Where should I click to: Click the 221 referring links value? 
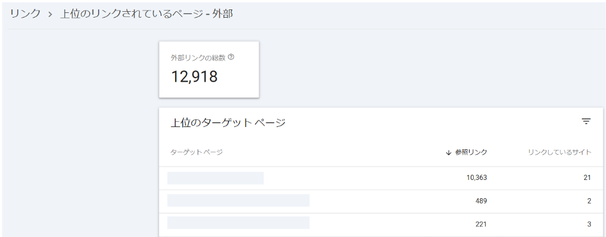tap(480, 223)
